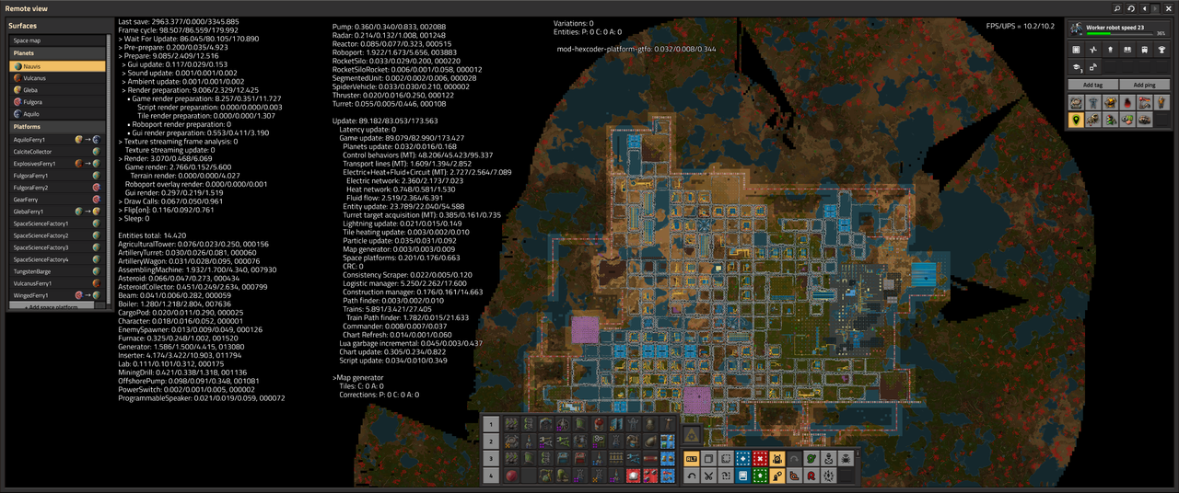Toggle the yellow personal roboport shortcut

coord(777,458)
